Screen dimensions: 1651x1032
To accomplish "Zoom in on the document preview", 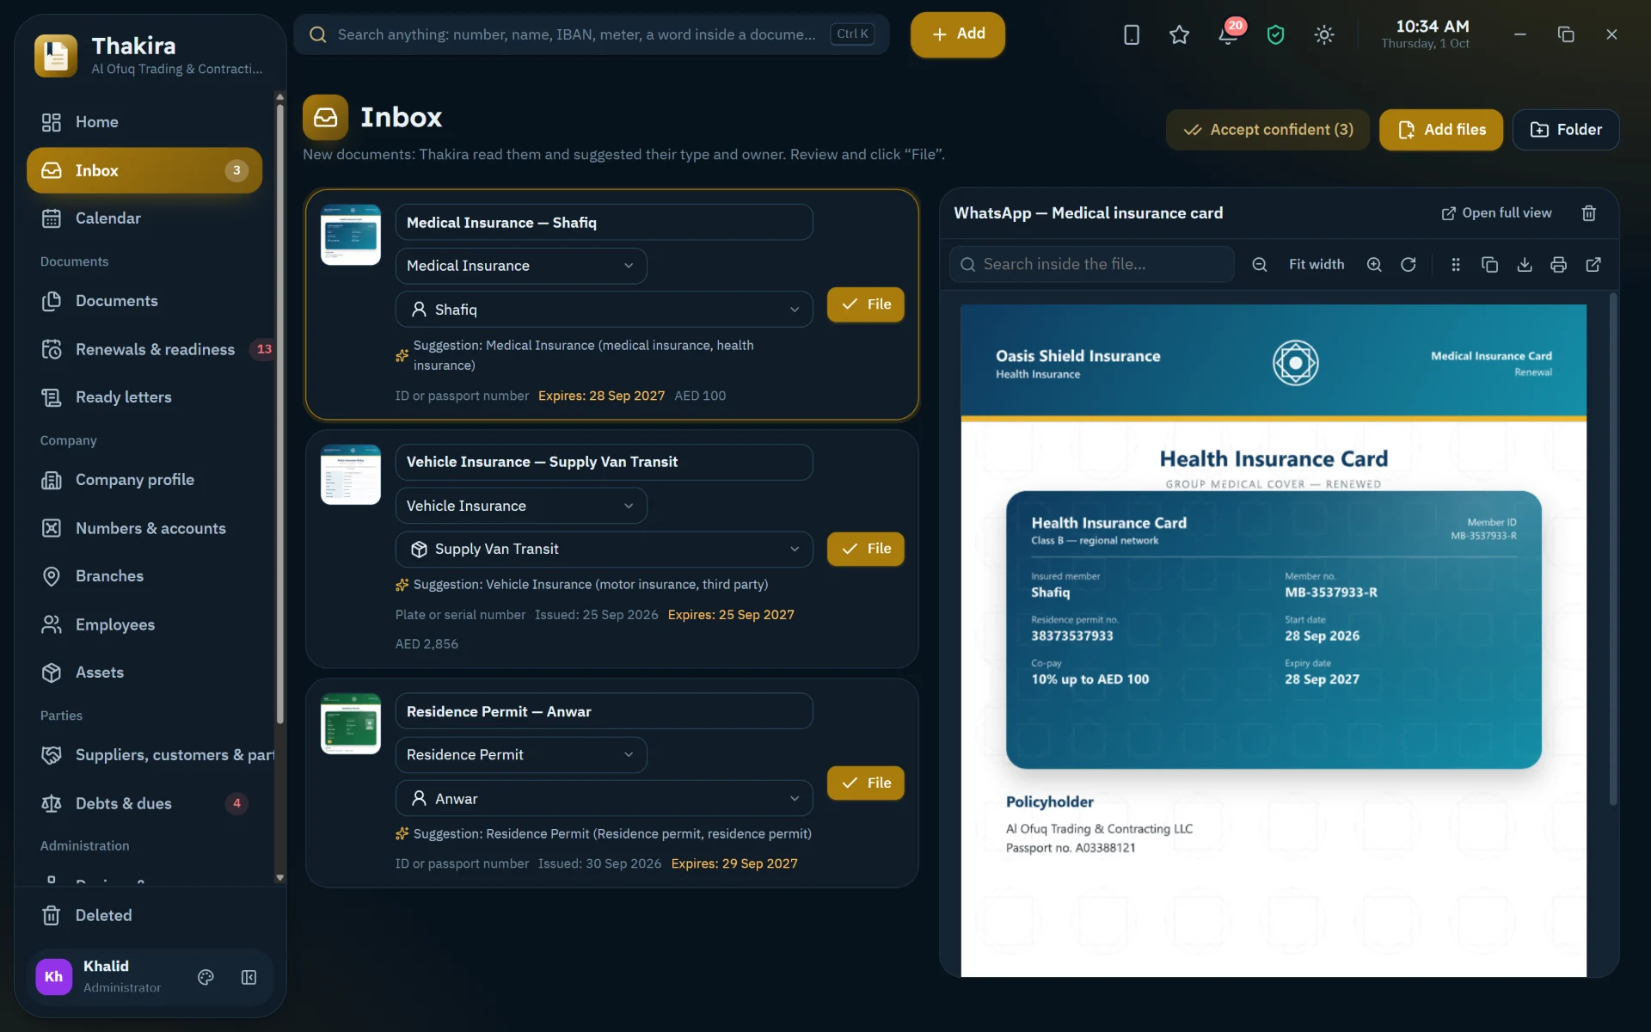I will [x=1374, y=265].
